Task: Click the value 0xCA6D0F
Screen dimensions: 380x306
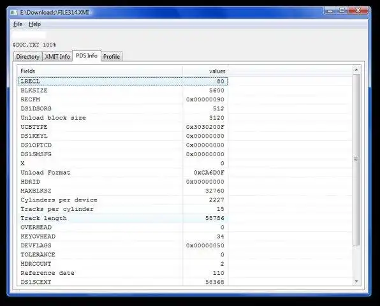Action: tap(209, 173)
